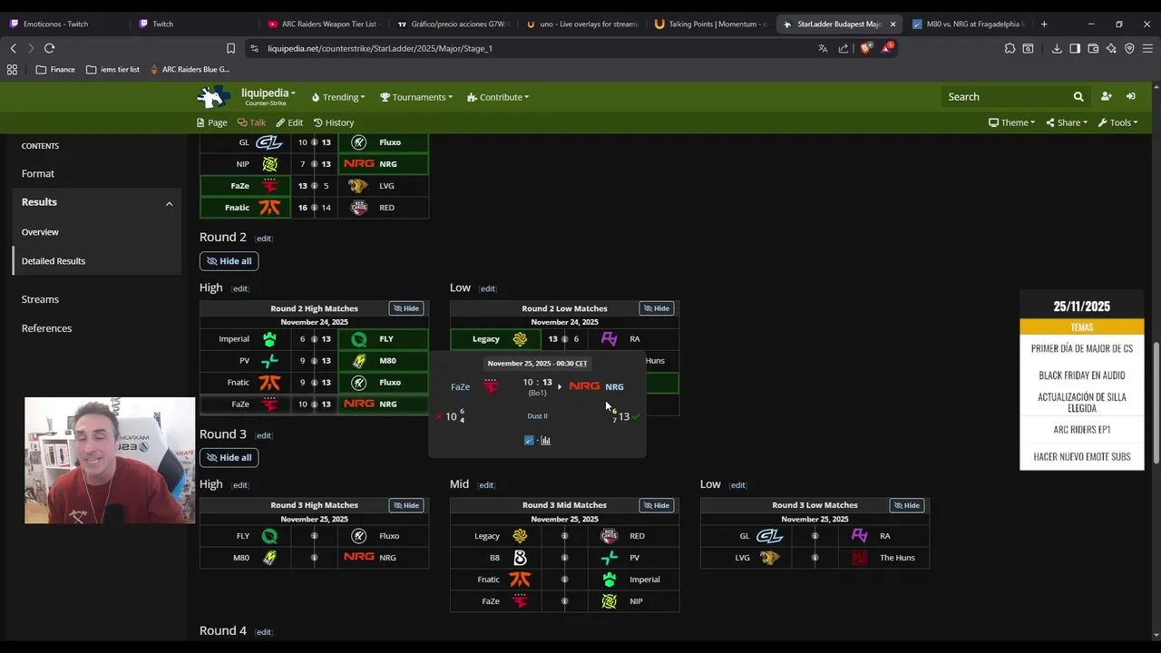This screenshot has width=1161, height=653.
Task: Expand the Trending dropdown
Action: click(338, 97)
